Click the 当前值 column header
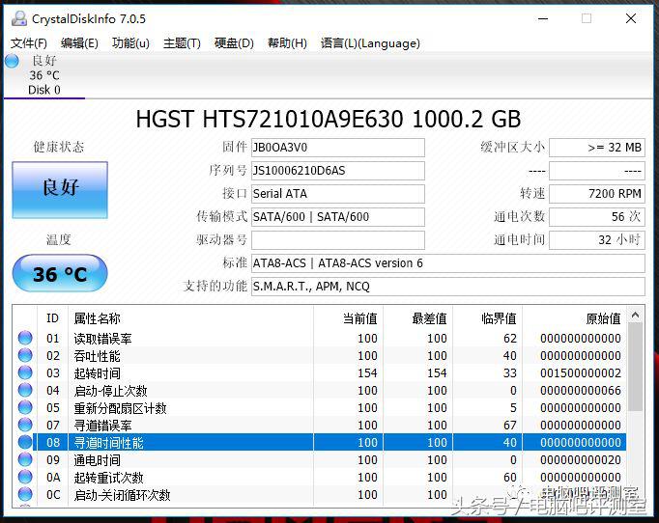 (349, 318)
